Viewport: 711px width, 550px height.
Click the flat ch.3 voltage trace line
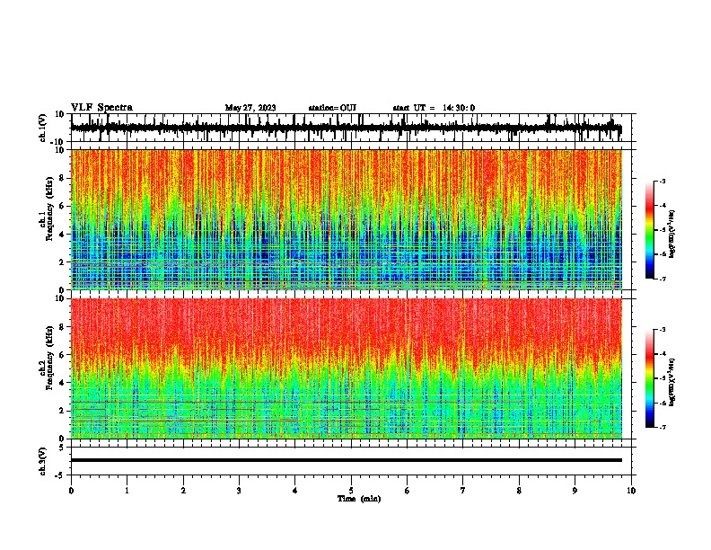click(347, 460)
